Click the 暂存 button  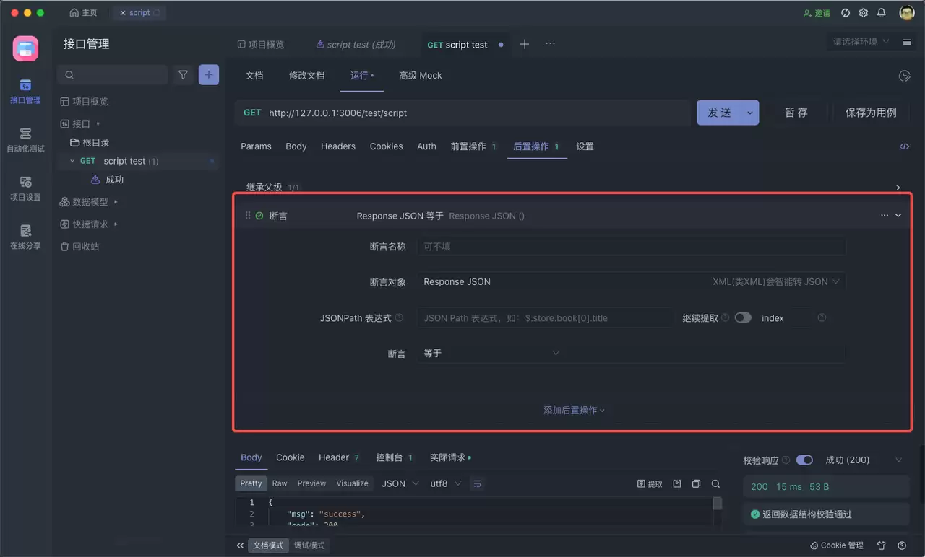click(x=796, y=113)
